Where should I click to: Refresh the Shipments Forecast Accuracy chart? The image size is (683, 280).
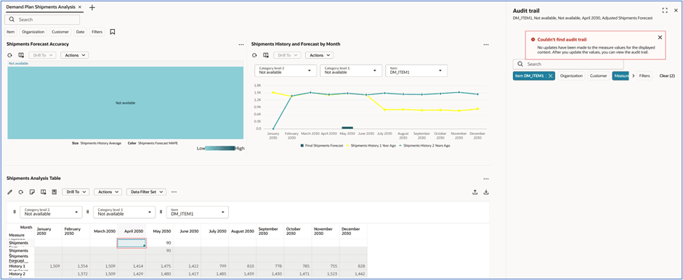[x=10, y=55]
